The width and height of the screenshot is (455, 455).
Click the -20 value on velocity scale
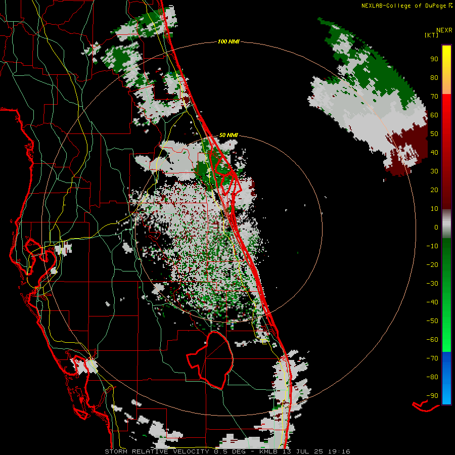click(x=432, y=265)
